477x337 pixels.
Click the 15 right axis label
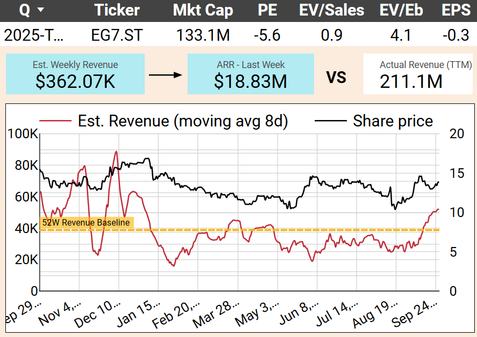coord(457,174)
